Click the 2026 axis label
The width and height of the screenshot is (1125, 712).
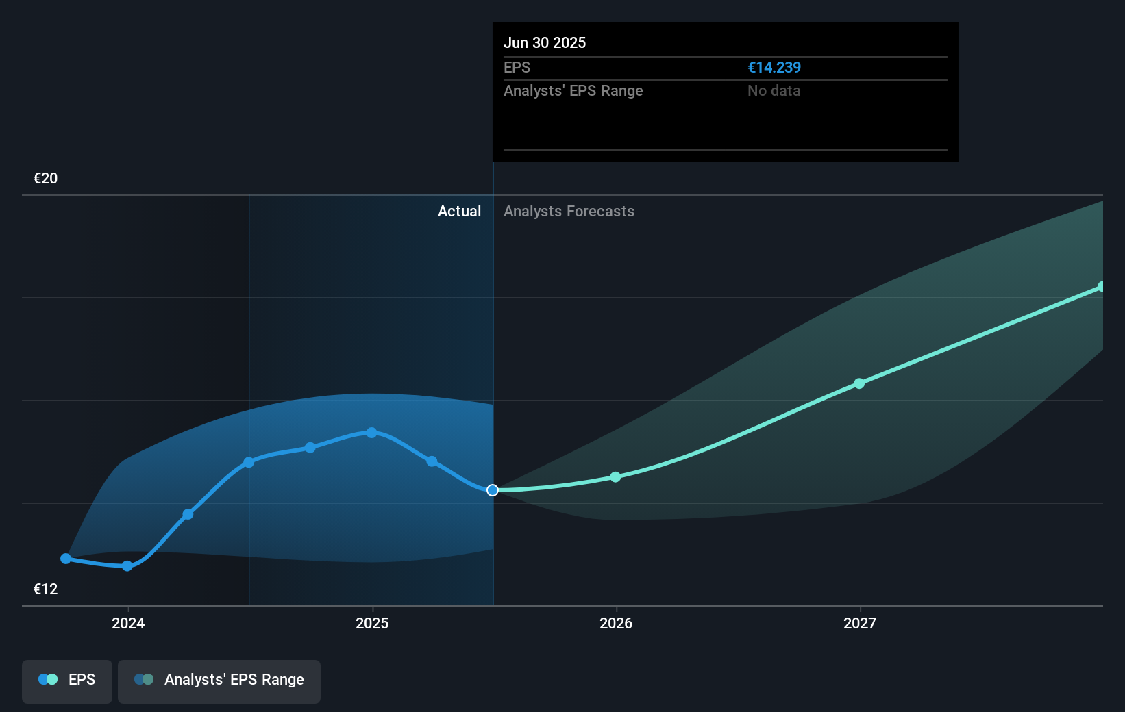pyautogui.click(x=616, y=623)
